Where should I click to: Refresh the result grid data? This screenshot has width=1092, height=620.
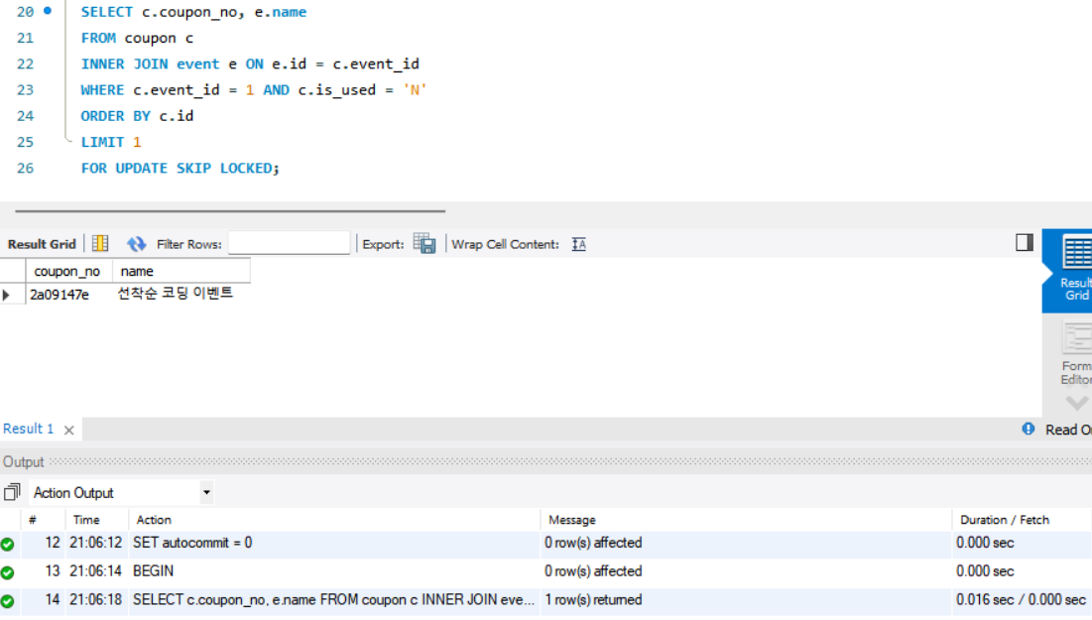coord(137,244)
